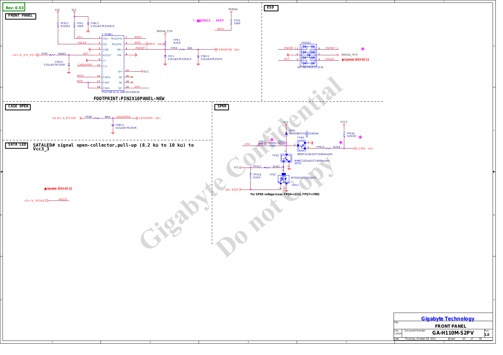Click the SPKR section label
This screenshot has height=355, width=503.
[x=222, y=107]
